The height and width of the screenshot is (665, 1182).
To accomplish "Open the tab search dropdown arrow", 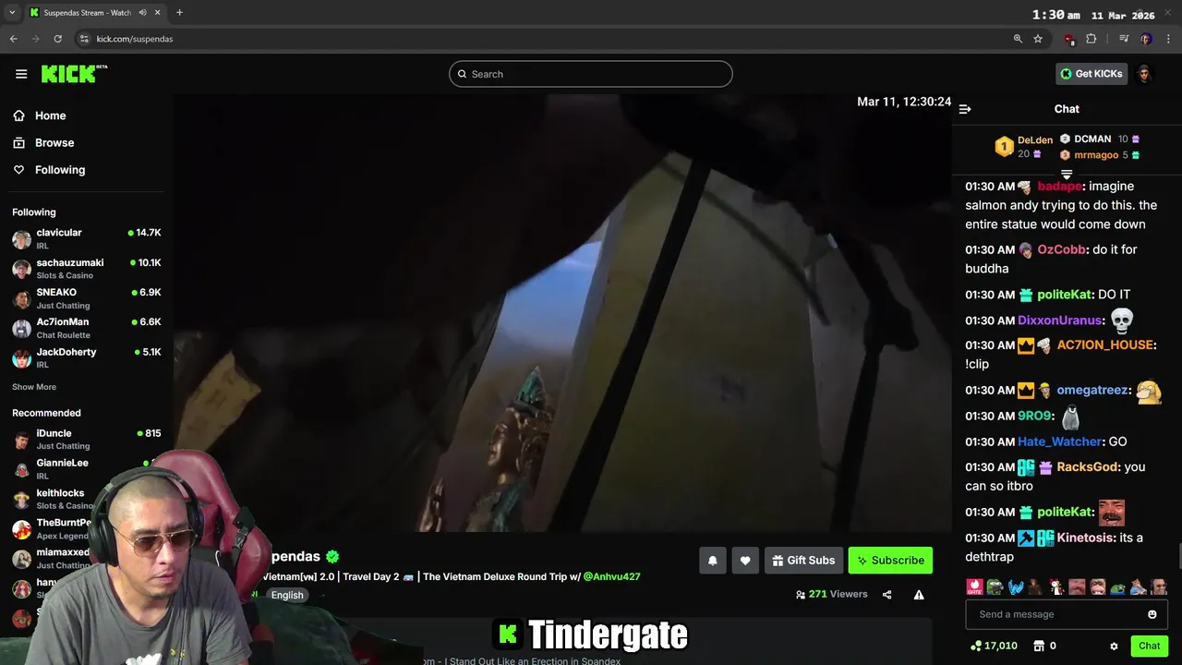I will pos(12,13).
